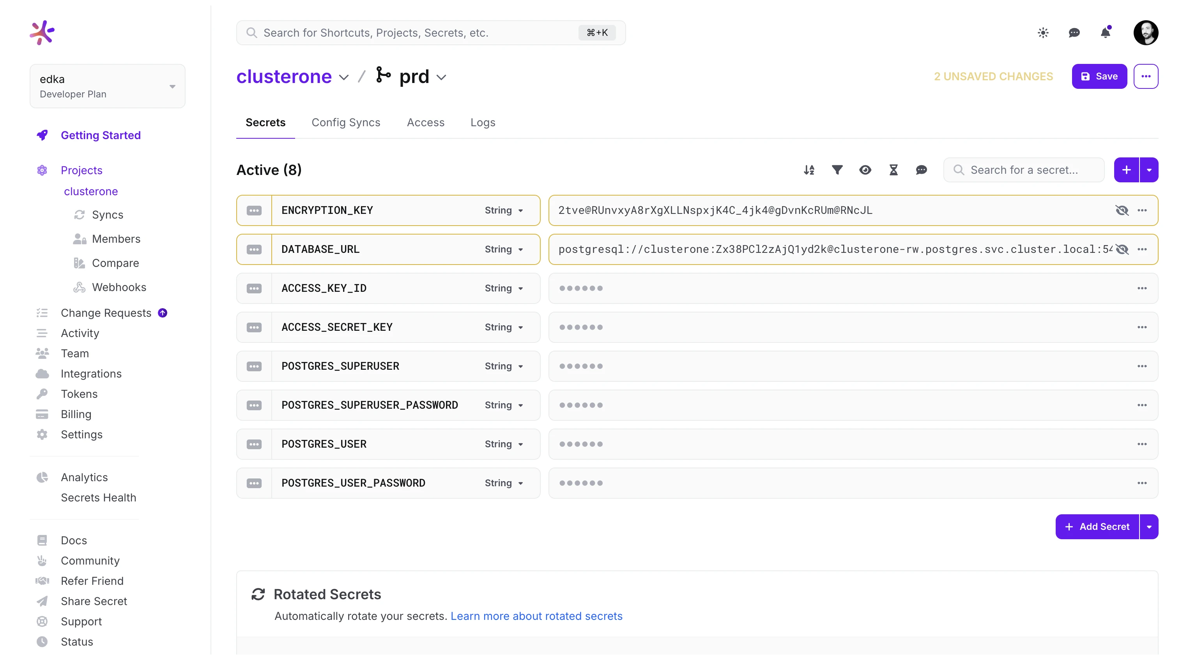Open the filter secrets funnel icon
Image resolution: width=1189 pixels, height=660 pixels.
(x=837, y=170)
